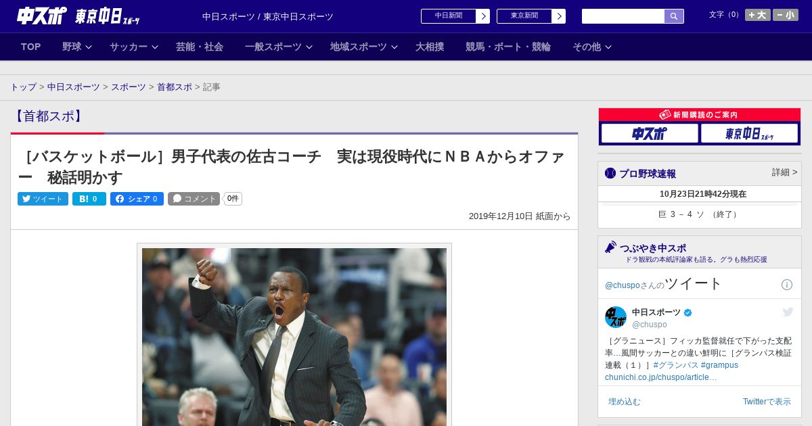This screenshot has width=812, height=426.
Task: Open the プロ野球速報 heading link
Action: 648,174
